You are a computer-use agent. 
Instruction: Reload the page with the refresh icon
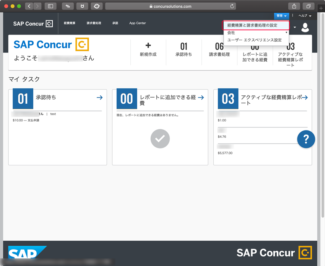[232, 6]
